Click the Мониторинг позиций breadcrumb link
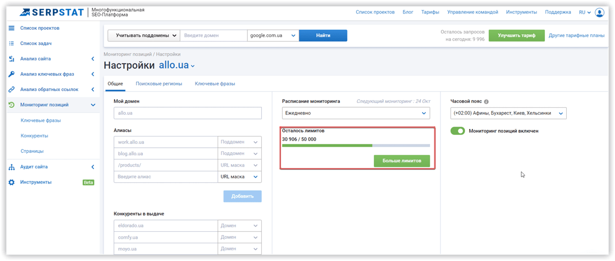Image resolution: width=615 pixels, height=261 pixels. [x=128, y=55]
